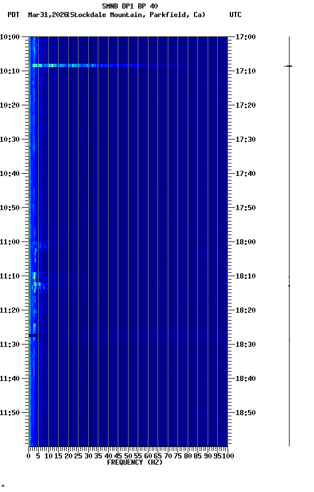Click the 100 Hz frequency tick label
Image resolution: width=314 pixels, height=492 pixels.
pos(228,456)
